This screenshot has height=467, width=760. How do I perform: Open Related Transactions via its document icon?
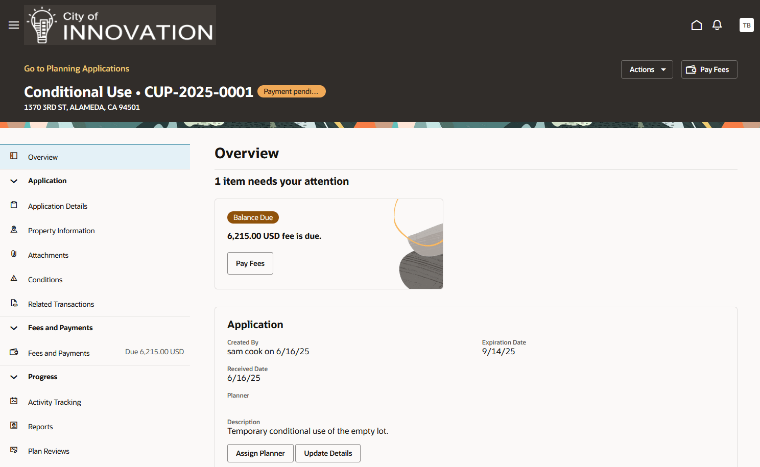coord(14,303)
